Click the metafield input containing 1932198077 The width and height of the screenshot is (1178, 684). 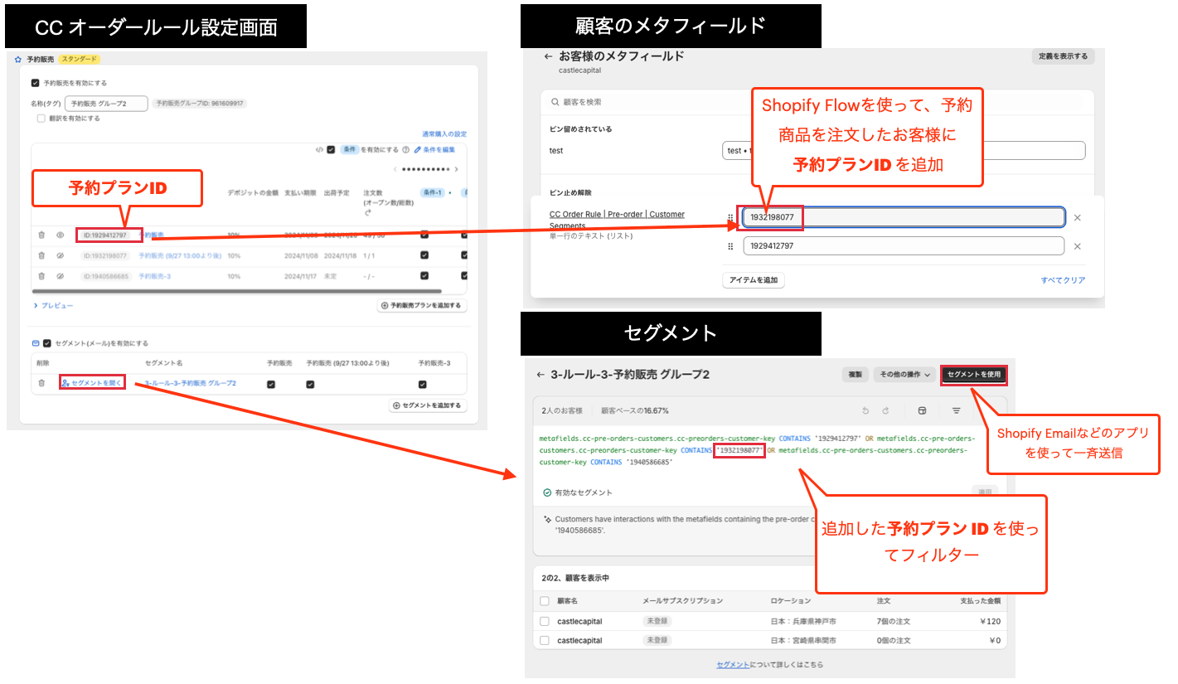click(904, 217)
